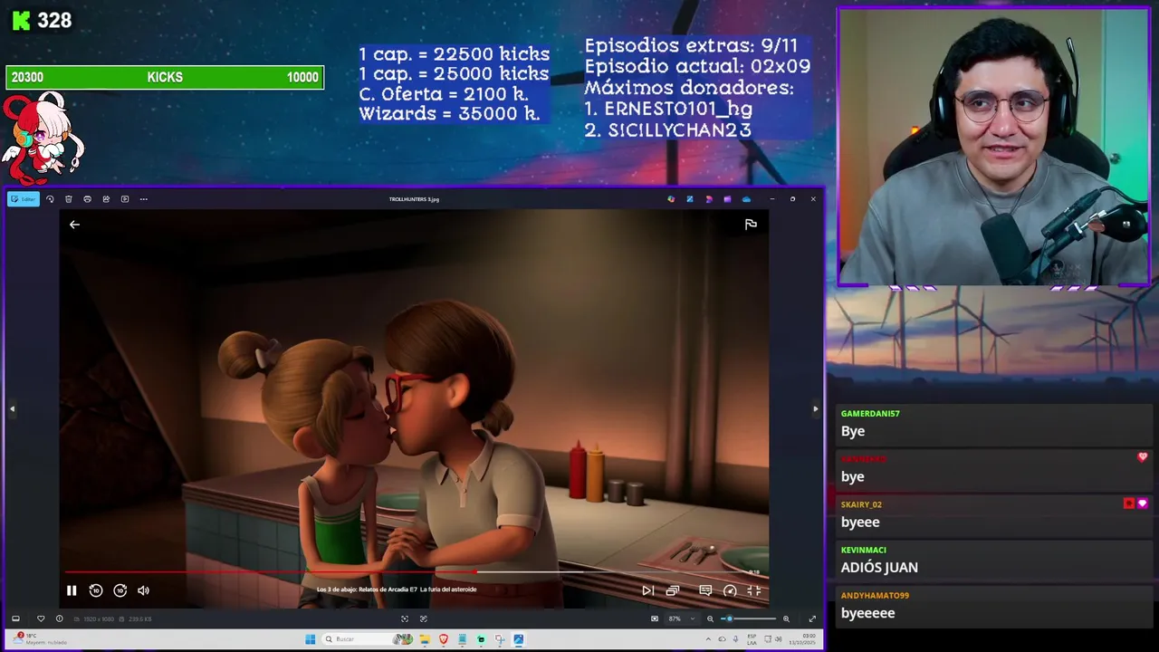Click the ADIÓS JUAN chat message

click(x=879, y=568)
